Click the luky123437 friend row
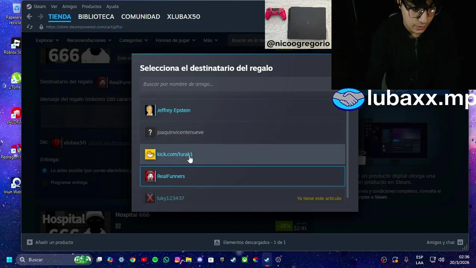 [242, 198]
